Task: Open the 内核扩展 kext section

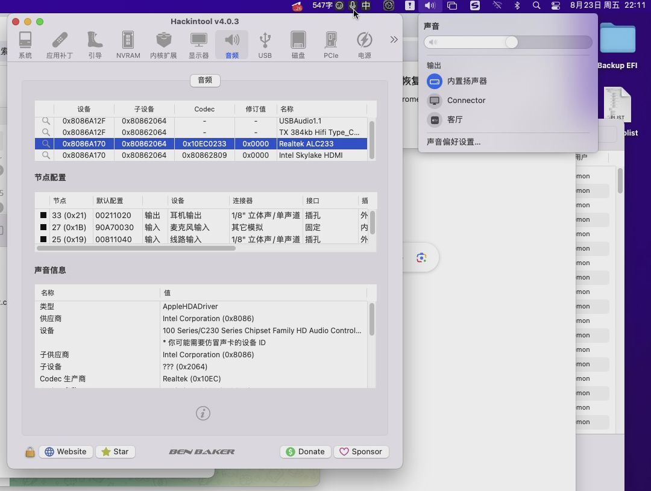Action: 163,45
